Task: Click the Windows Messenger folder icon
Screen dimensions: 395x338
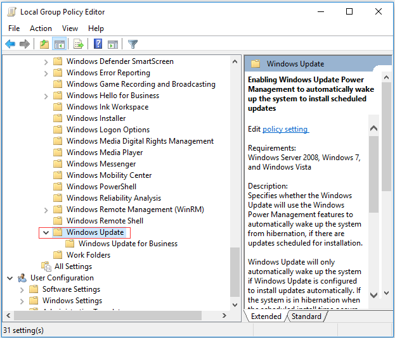Action: 58,164
